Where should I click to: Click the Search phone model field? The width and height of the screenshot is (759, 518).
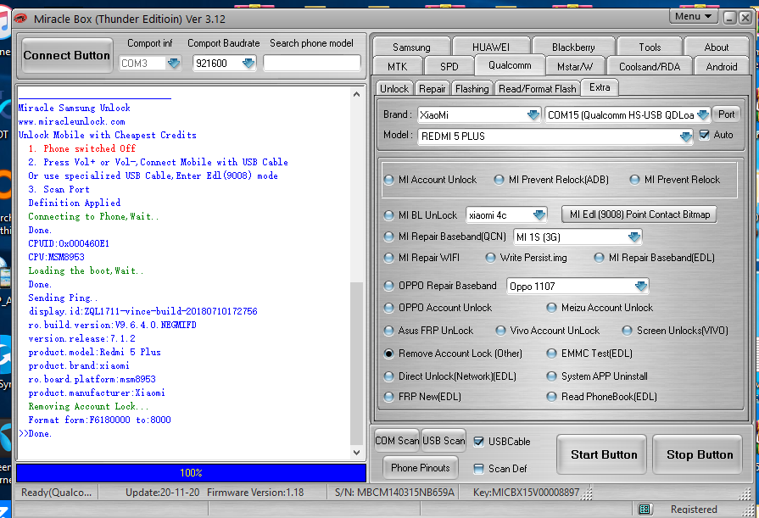click(312, 64)
